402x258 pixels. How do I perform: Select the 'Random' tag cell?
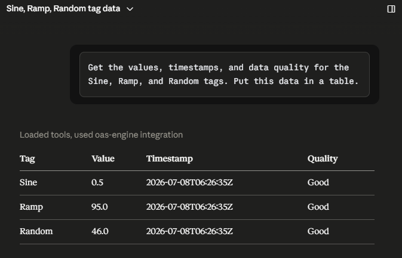pos(36,231)
